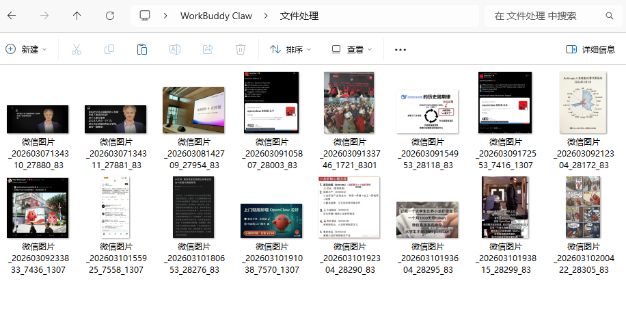Image resolution: width=626 pixels, height=309 pixels.
Task: Select thumbnail of file 20260309172553_7416_1307
Action: (x=505, y=102)
